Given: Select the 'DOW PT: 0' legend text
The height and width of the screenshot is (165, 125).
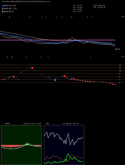Looking at the screenshot, I should pos(8,11).
